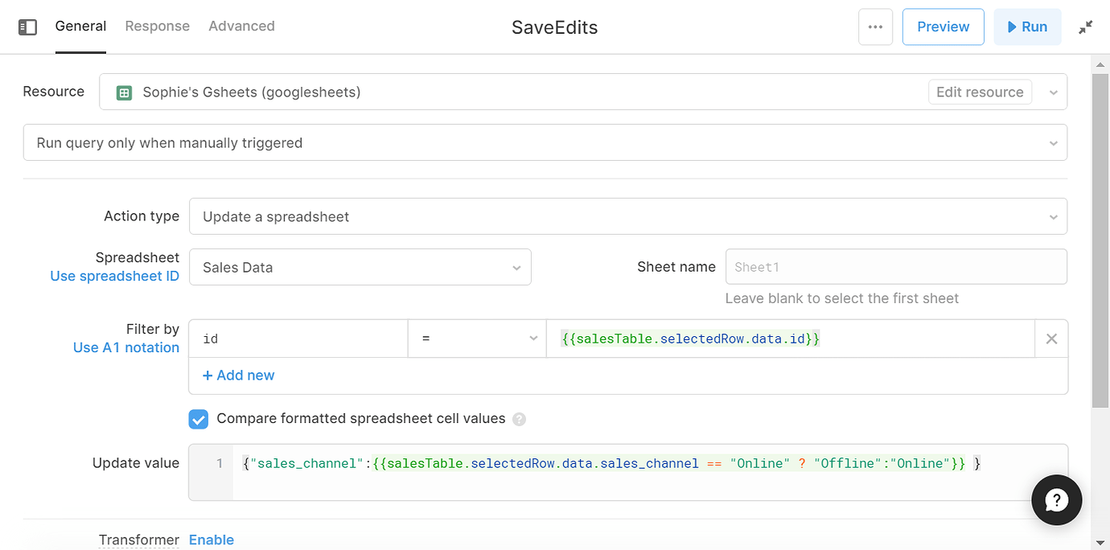Image resolution: width=1110 pixels, height=550 pixels.
Task: Expand the resource selector dropdown arrow
Action: coord(1053,92)
